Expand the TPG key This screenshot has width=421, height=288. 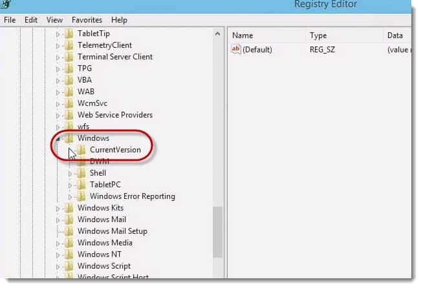click(x=58, y=69)
